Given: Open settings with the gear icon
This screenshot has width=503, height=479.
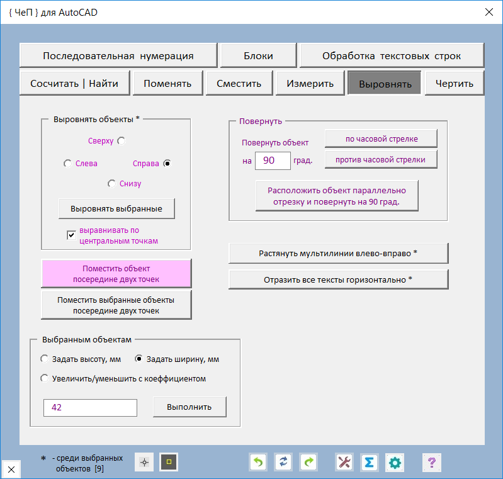Looking at the screenshot, I should [x=395, y=463].
